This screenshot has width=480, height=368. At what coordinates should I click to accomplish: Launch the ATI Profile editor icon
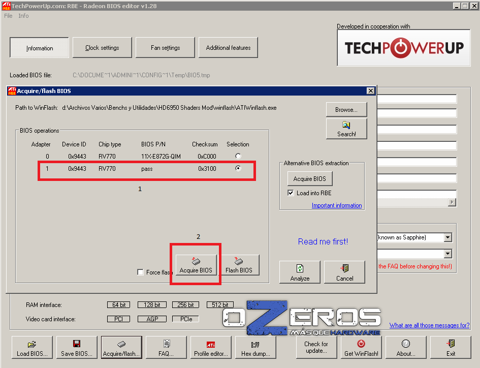point(211,345)
